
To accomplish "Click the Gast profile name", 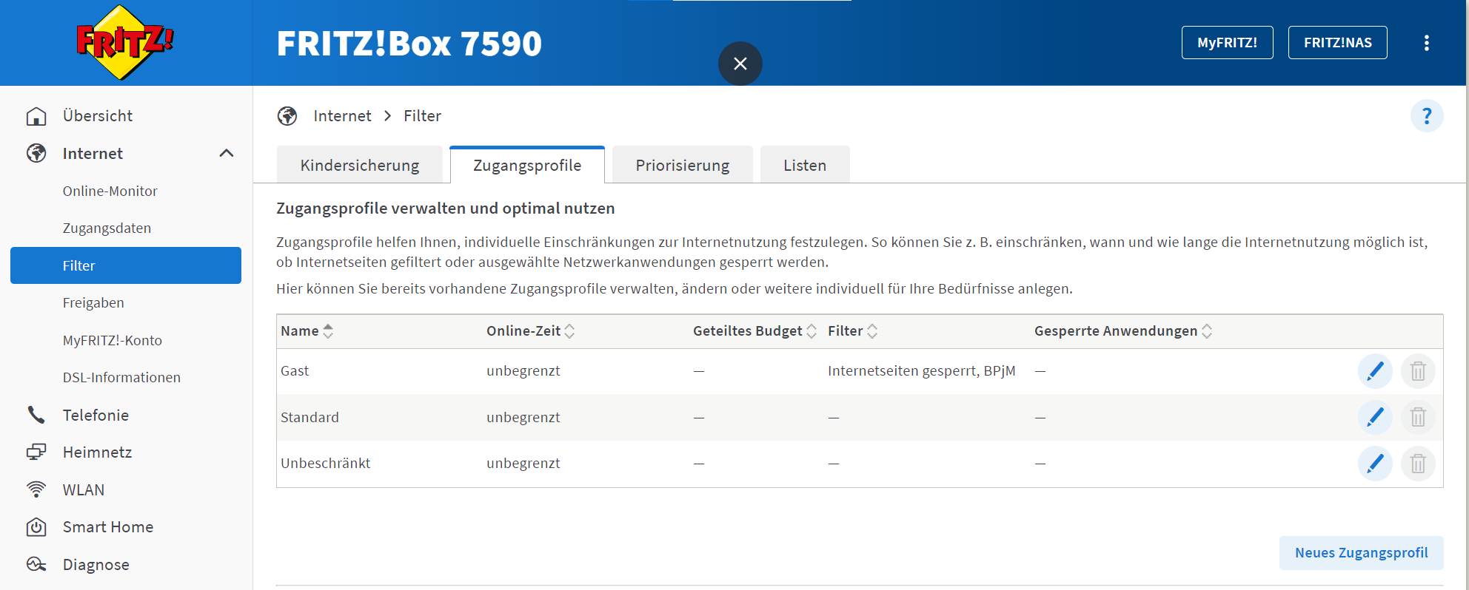I will (x=295, y=371).
